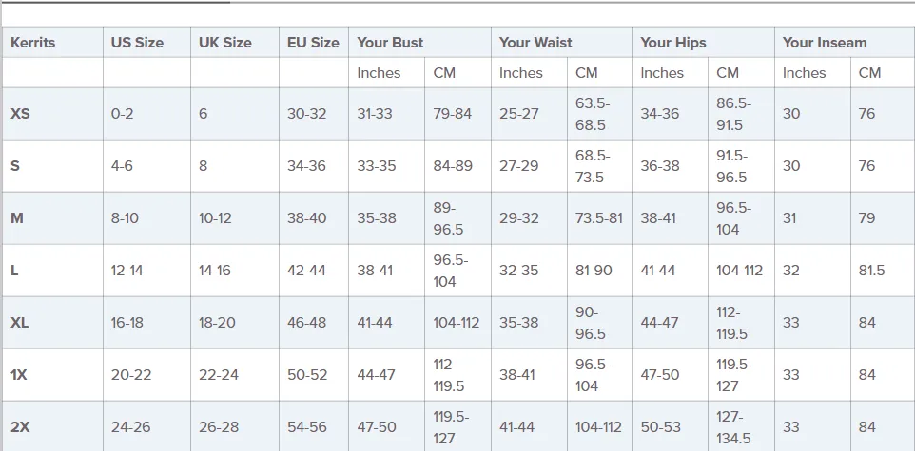Click the 73.5-81 waist CM cell
Image resolution: width=915 pixels, height=451 pixels.
point(598,218)
